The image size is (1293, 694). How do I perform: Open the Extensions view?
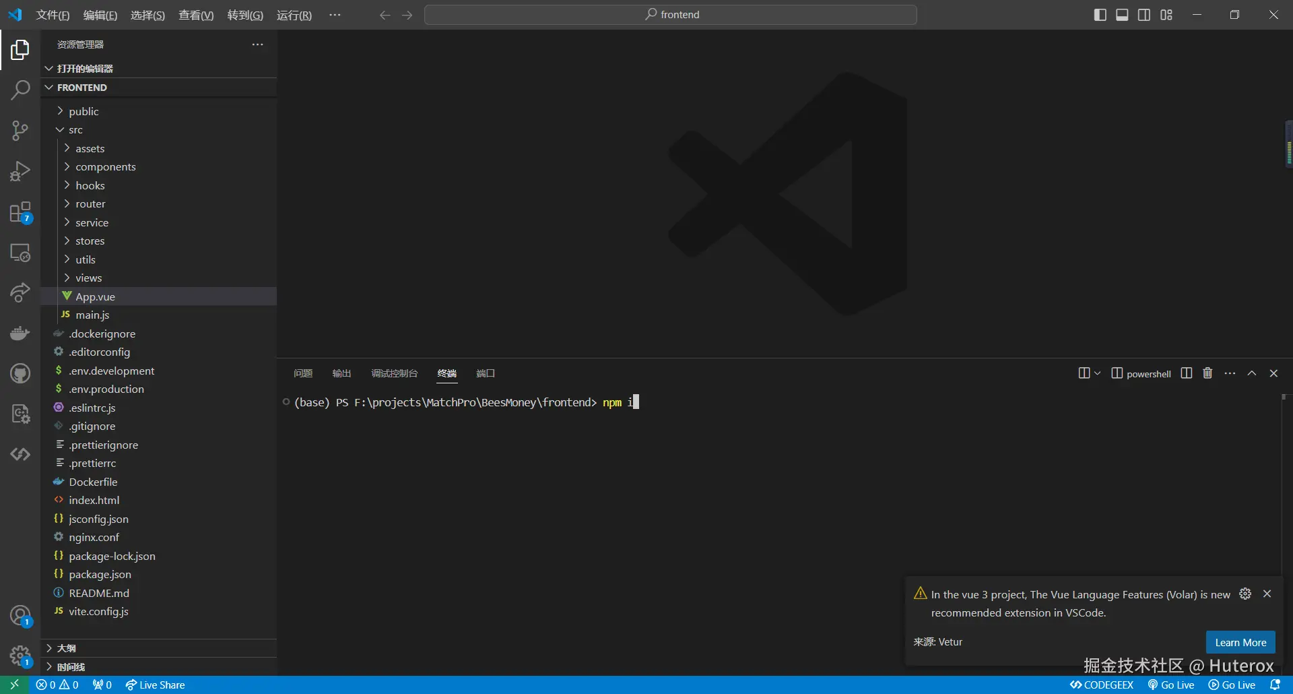(20, 212)
